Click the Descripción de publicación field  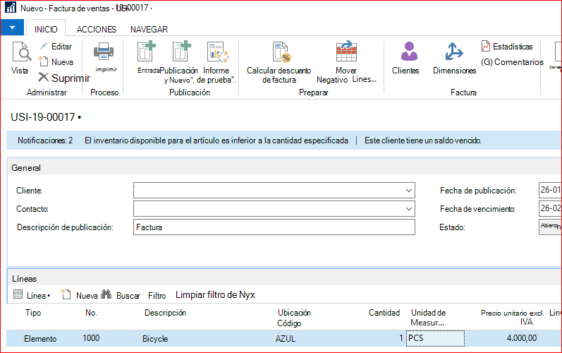click(274, 227)
